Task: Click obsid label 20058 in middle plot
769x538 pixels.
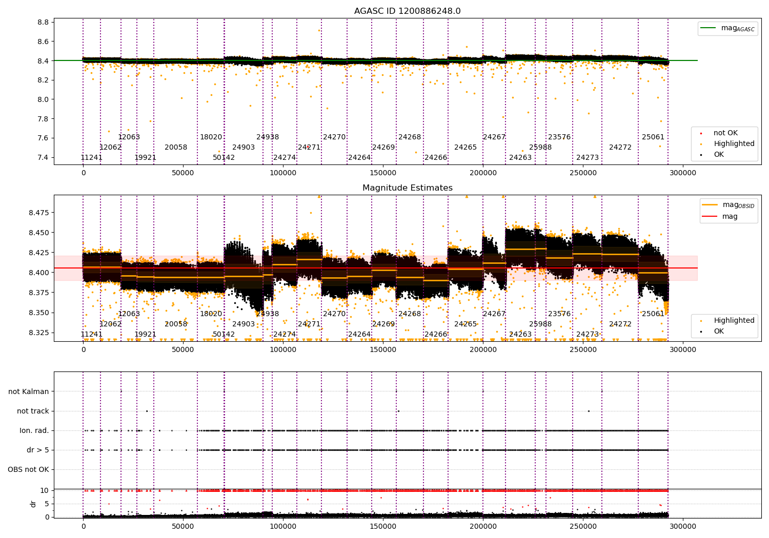Action: pos(176,324)
